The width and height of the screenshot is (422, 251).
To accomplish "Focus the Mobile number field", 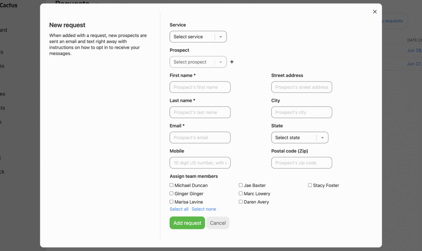I will coord(200,163).
